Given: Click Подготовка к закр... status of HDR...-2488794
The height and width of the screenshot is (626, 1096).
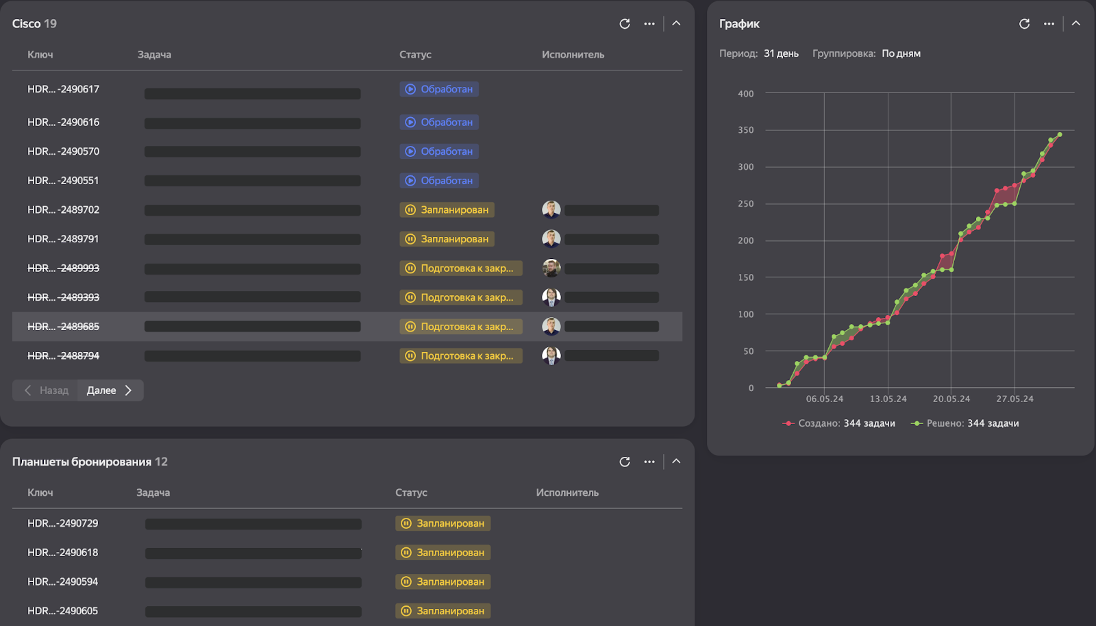Looking at the screenshot, I should (x=461, y=356).
